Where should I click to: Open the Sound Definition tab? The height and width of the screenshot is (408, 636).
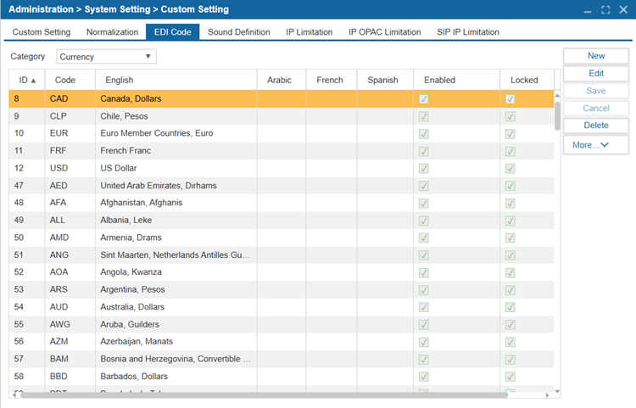coord(238,32)
